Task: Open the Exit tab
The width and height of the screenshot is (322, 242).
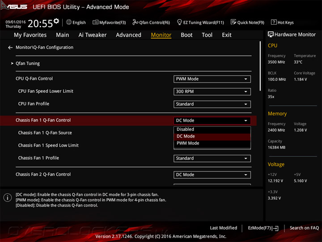Action: point(226,35)
